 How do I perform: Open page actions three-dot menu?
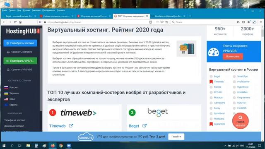pyautogui.click(x=157, y=22)
